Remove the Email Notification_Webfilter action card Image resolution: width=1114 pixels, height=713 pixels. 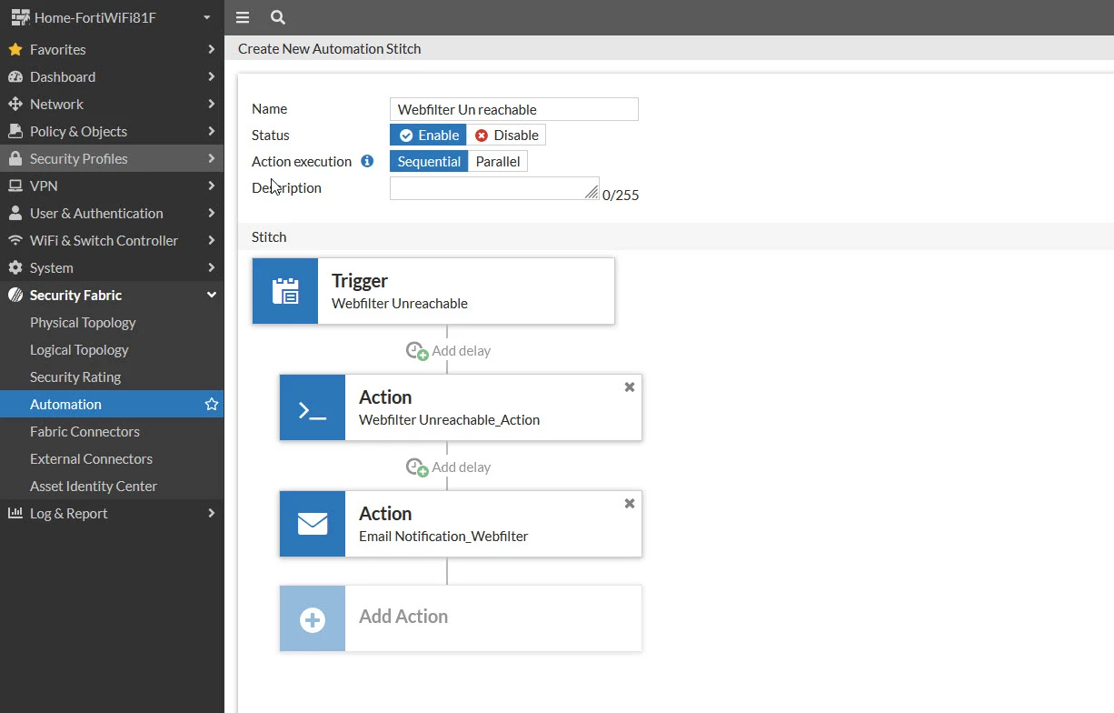(630, 503)
